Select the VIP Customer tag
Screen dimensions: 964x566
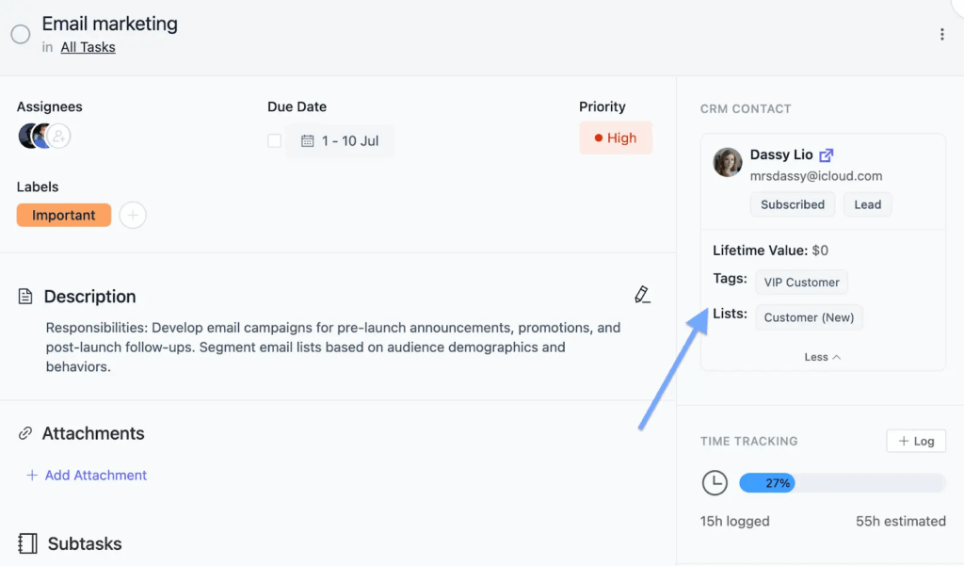tap(801, 282)
